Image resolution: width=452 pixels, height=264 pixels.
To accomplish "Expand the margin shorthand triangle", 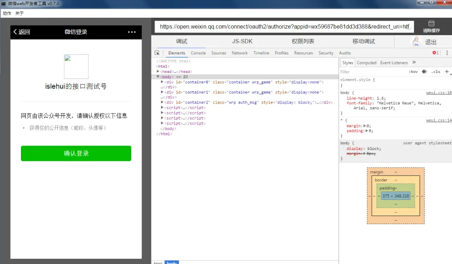I will [365, 126].
